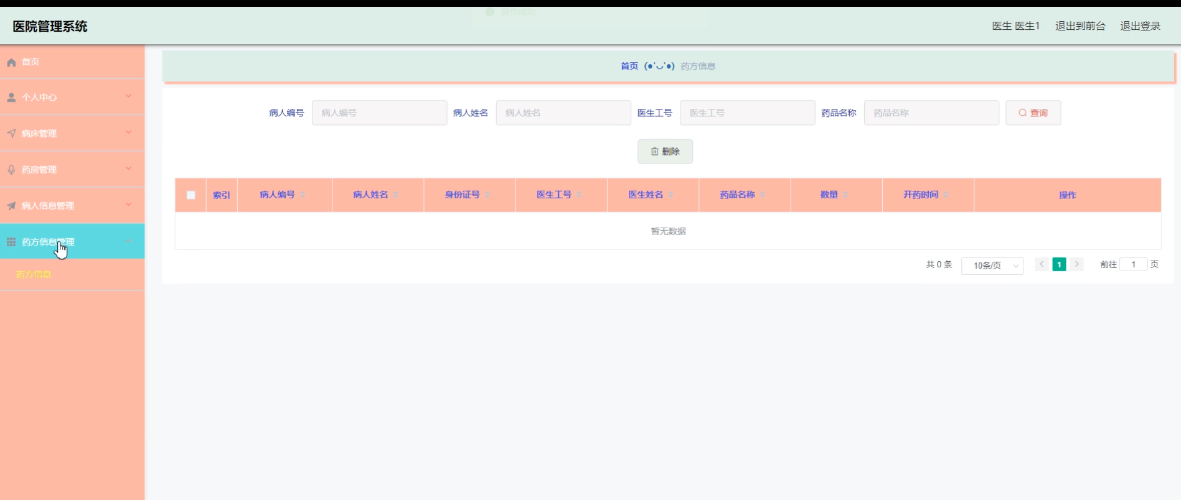1181x500 pixels.
Task: Click 医生 医生1 user label
Action: coord(1016,26)
